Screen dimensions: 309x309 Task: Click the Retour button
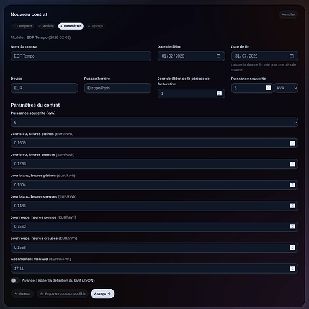[x=22, y=294]
